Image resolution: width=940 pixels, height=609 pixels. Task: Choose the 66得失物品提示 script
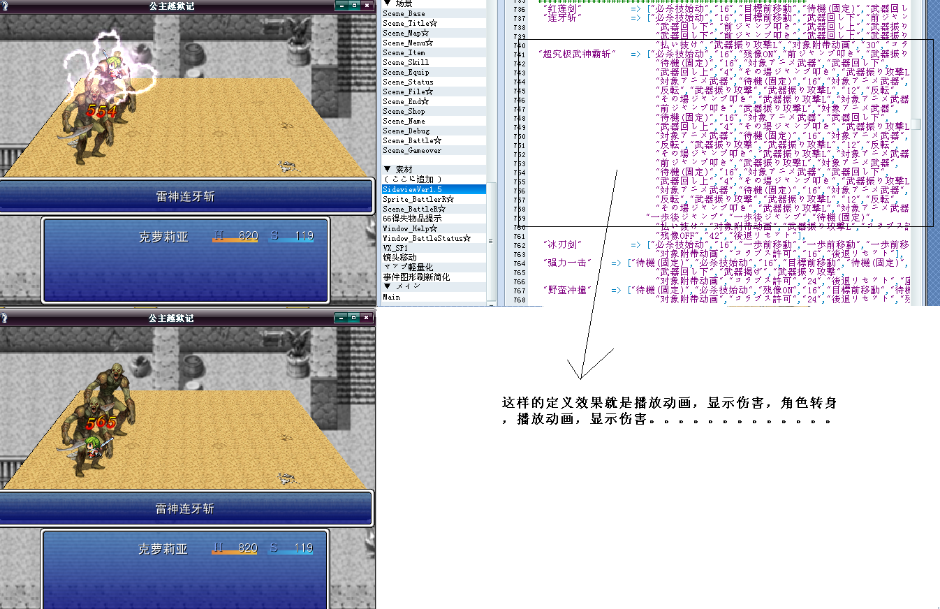click(x=434, y=219)
